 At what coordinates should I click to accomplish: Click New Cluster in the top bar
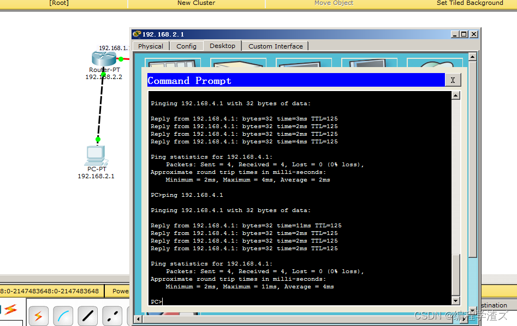pyautogui.click(x=196, y=3)
